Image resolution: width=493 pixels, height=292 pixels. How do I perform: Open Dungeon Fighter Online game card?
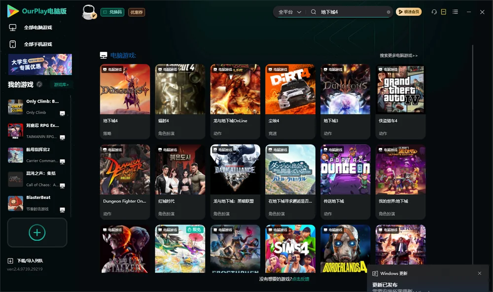(x=125, y=182)
